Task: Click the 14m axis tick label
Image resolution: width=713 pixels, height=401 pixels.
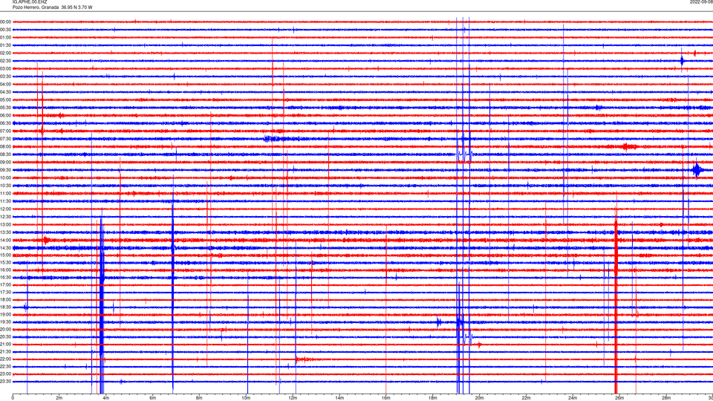Action: click(339, 398)
